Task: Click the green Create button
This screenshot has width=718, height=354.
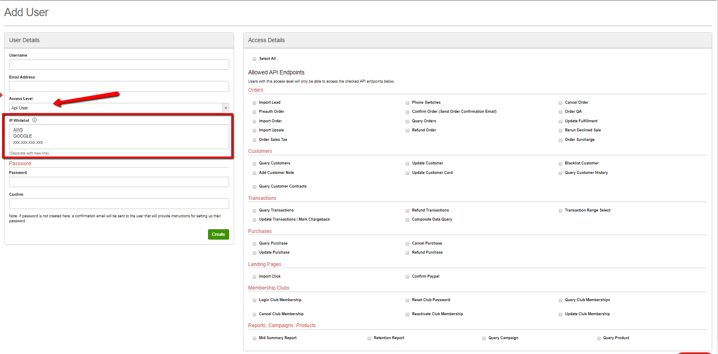Action: pyautogui.click(x=218, y=234)
